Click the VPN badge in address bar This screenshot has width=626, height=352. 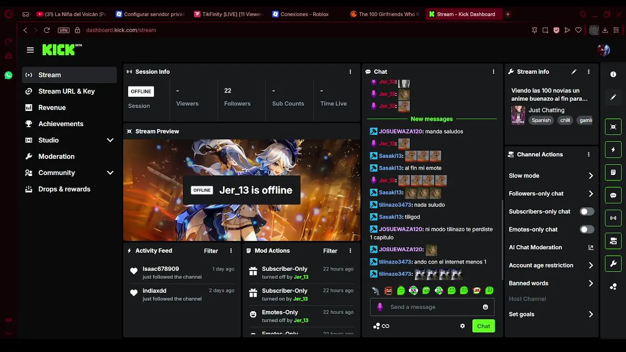pyautogui.click(x=64, y=30)
